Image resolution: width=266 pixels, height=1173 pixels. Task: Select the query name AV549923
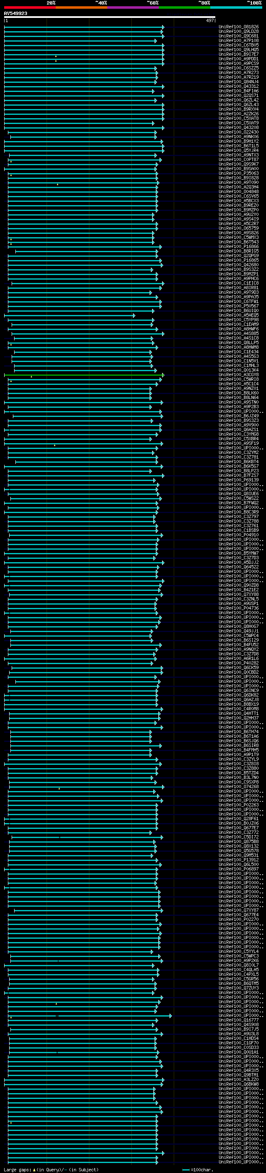coord(15,14)
